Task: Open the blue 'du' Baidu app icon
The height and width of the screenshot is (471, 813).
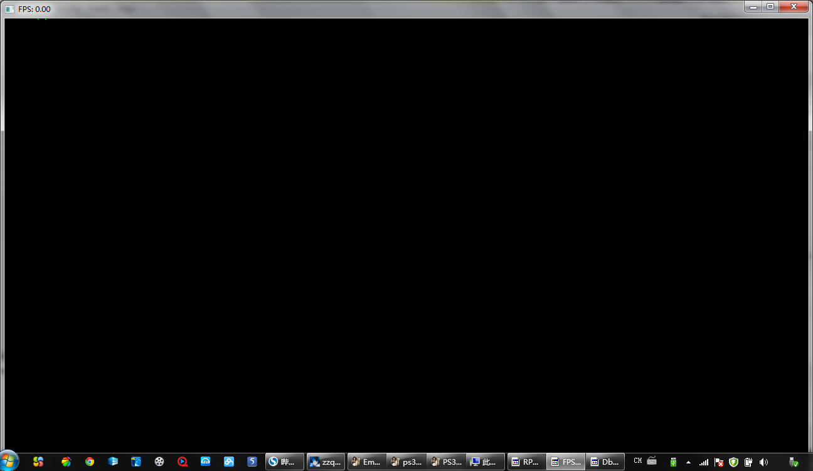Action: [x=206, y=462]
